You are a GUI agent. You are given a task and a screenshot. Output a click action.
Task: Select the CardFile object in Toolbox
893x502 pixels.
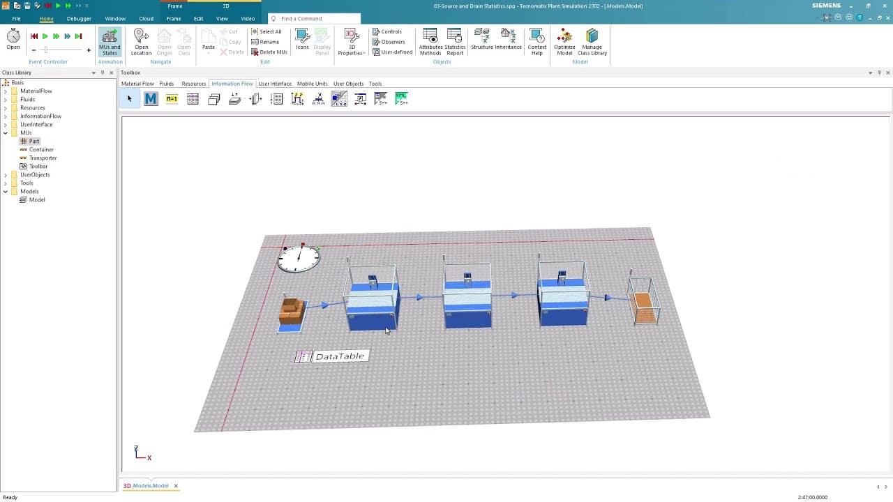point(213,99)
